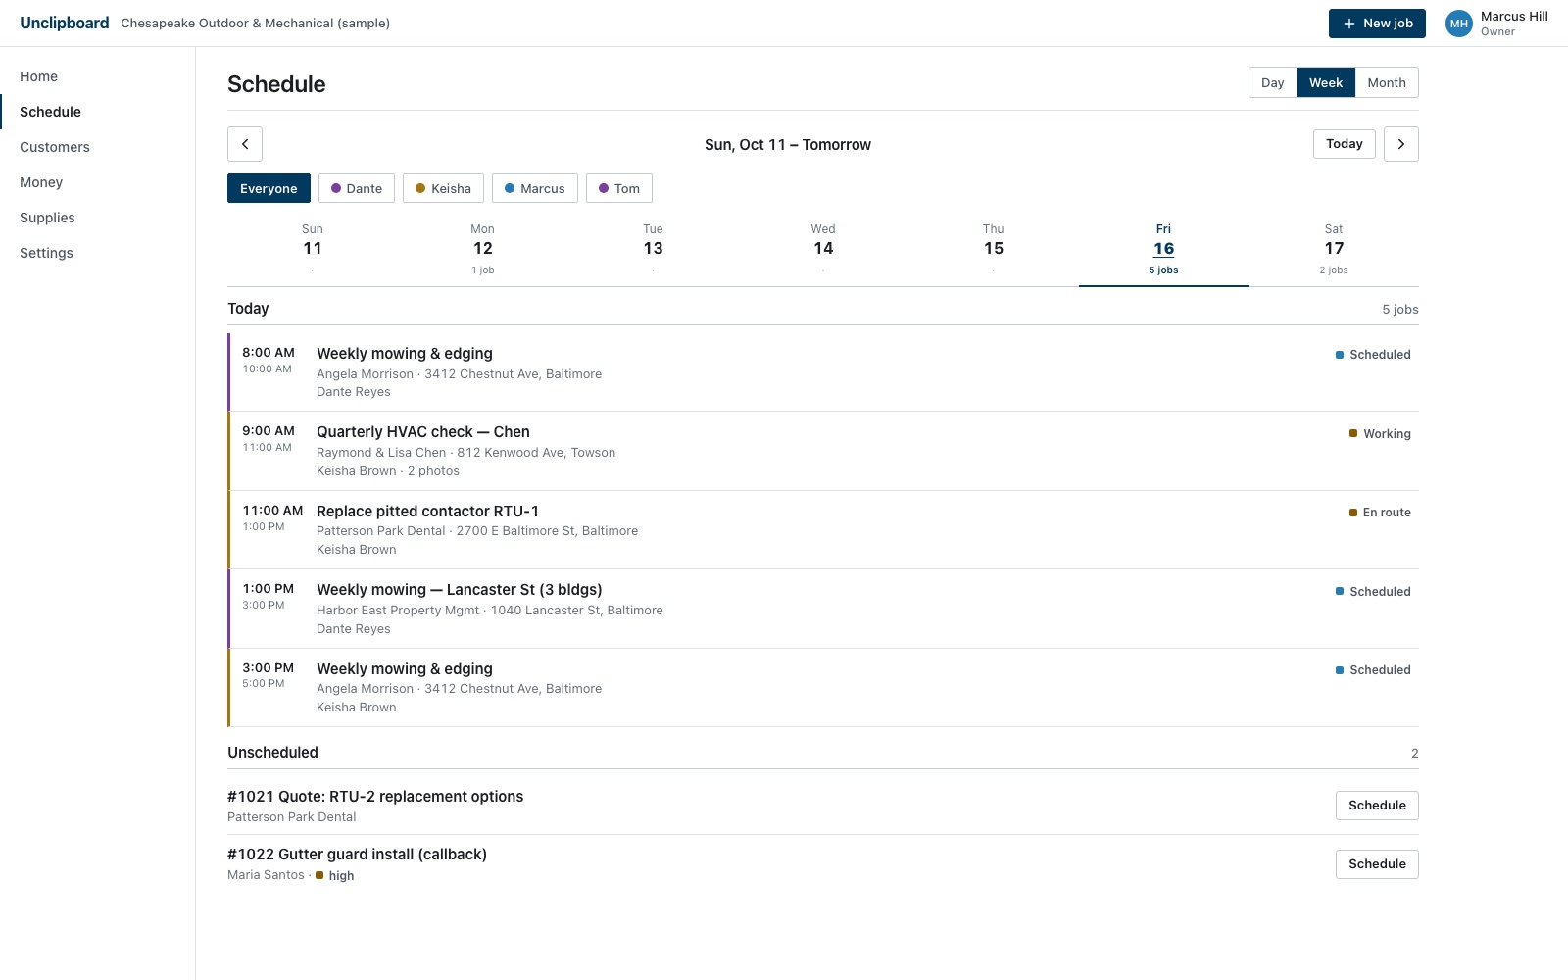Image resolution: width=1568 pixels, height=980 pixels.
Task: Select Thu 15 in the week strip
Action: 994,250
